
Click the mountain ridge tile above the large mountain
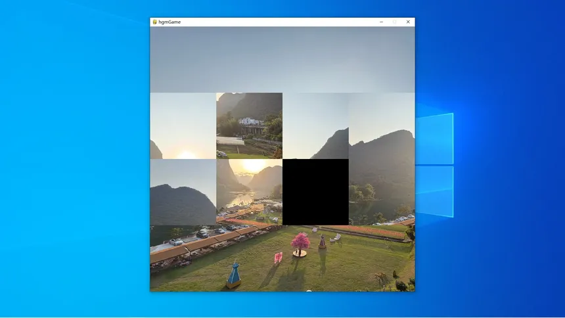coord(382,125)
